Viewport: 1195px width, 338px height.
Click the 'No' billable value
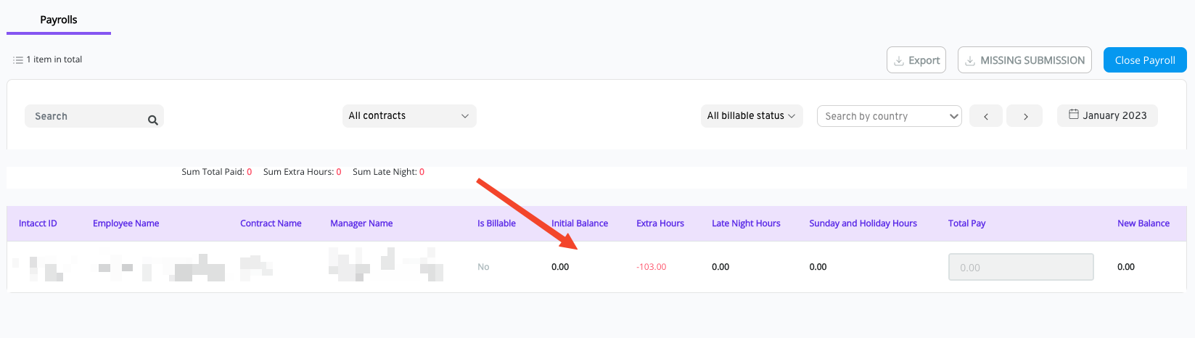[x=483, y=267]
